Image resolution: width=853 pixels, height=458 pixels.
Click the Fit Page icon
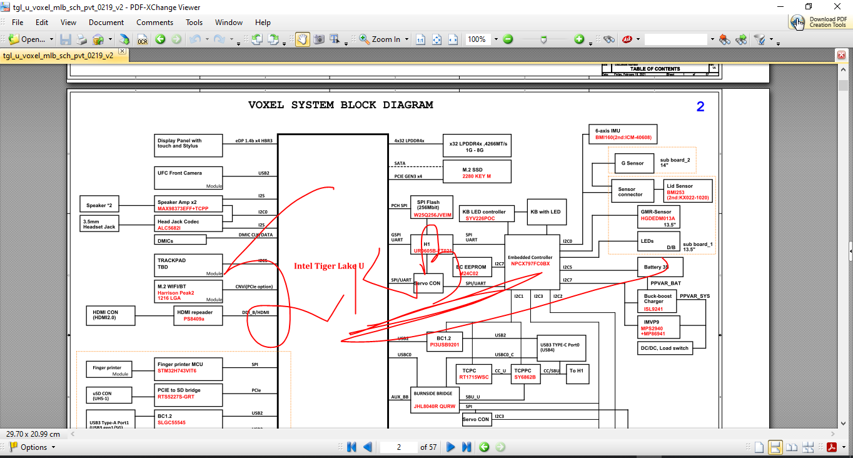point(437,39)
